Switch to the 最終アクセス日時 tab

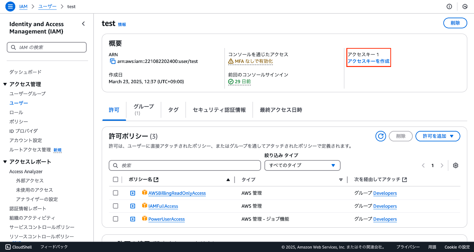281,110
